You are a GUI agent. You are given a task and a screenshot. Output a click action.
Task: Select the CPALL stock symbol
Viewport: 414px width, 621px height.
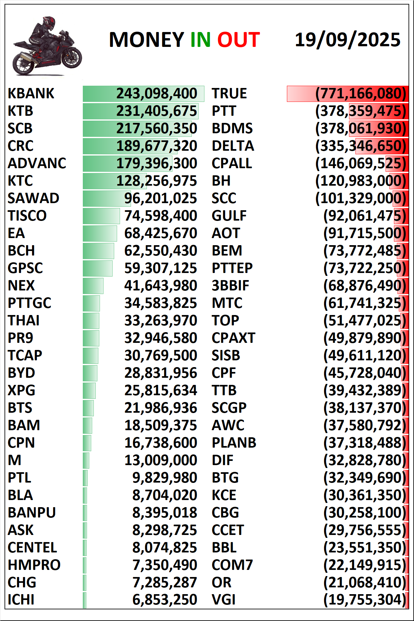[x=232, y=163]
